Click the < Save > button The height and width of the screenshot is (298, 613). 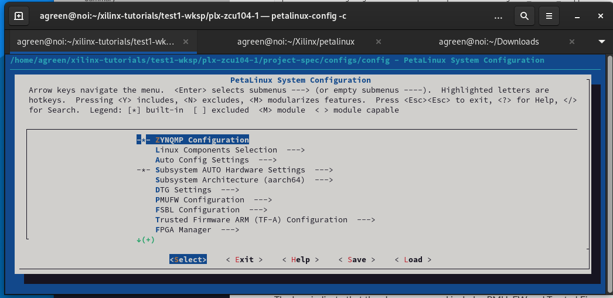(357, 259)
